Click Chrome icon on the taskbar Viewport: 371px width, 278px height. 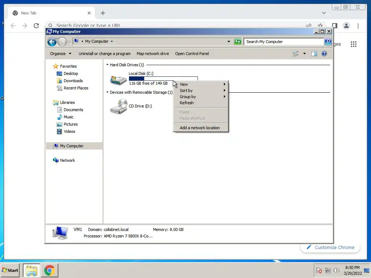[x=49, y=270]
